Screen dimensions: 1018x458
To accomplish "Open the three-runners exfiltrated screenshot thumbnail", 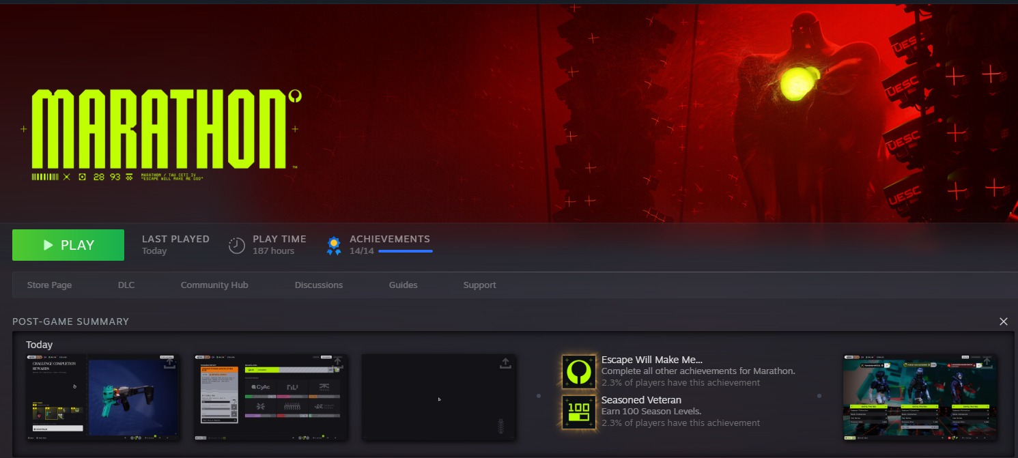I will click(920, 397).
